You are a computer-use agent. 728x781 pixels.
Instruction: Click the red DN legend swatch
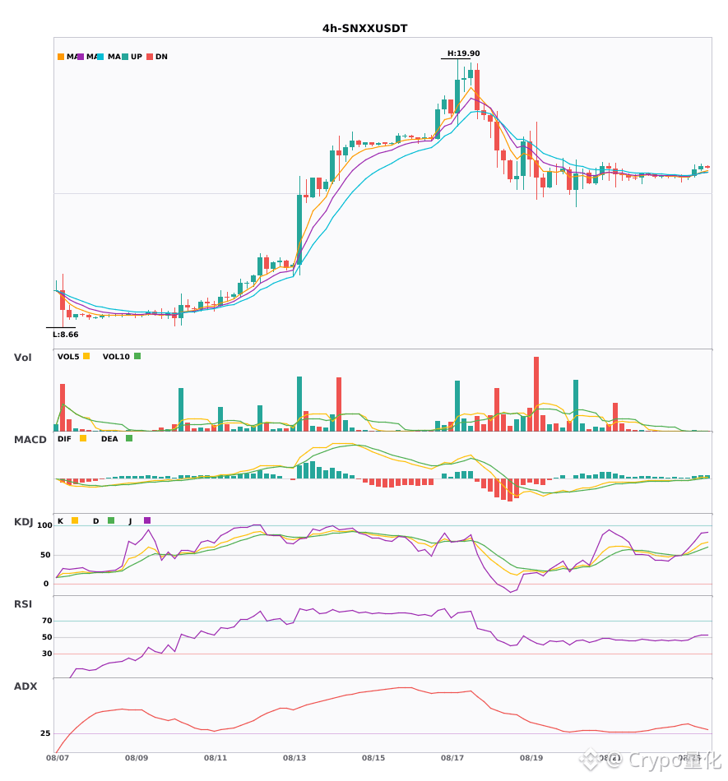pos(150,57)
